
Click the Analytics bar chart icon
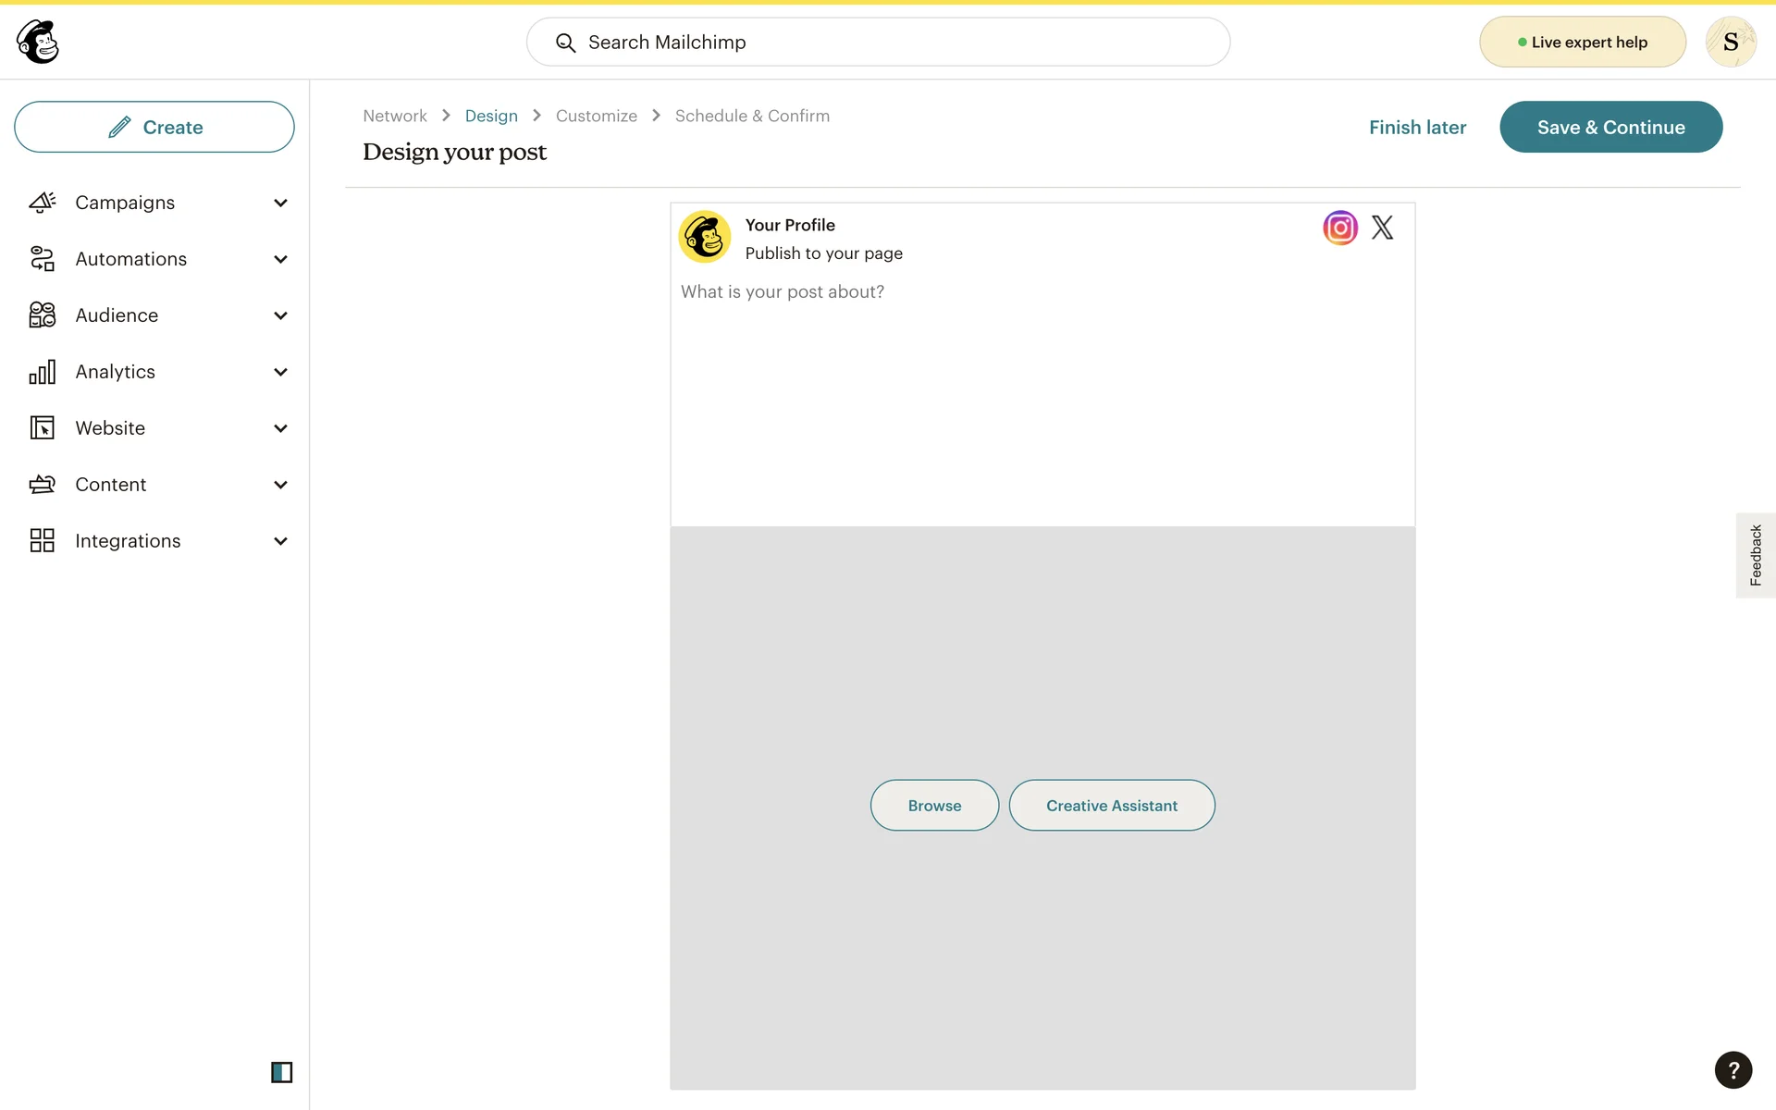(42, 372)
